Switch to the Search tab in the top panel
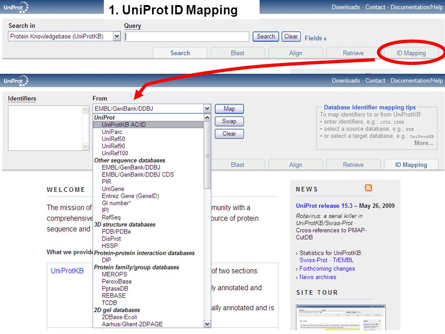The height and width of the screenshot is (334, 445). [180, 53]
